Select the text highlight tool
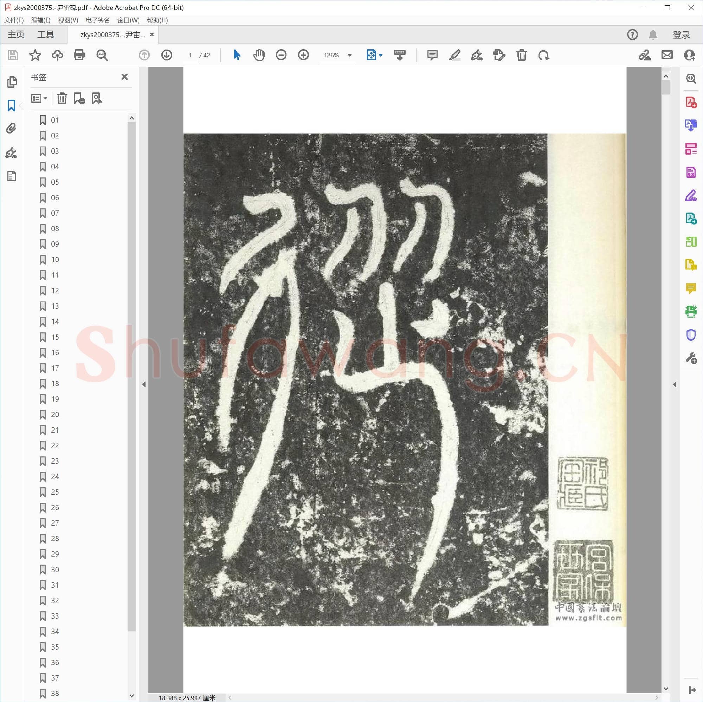The width and height of the screenshot is (703, 702). [x=454, y=55]
